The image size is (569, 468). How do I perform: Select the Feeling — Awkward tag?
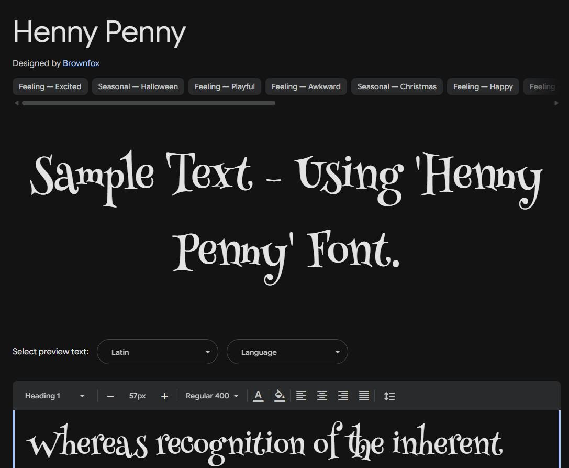[x=306, y=86]
